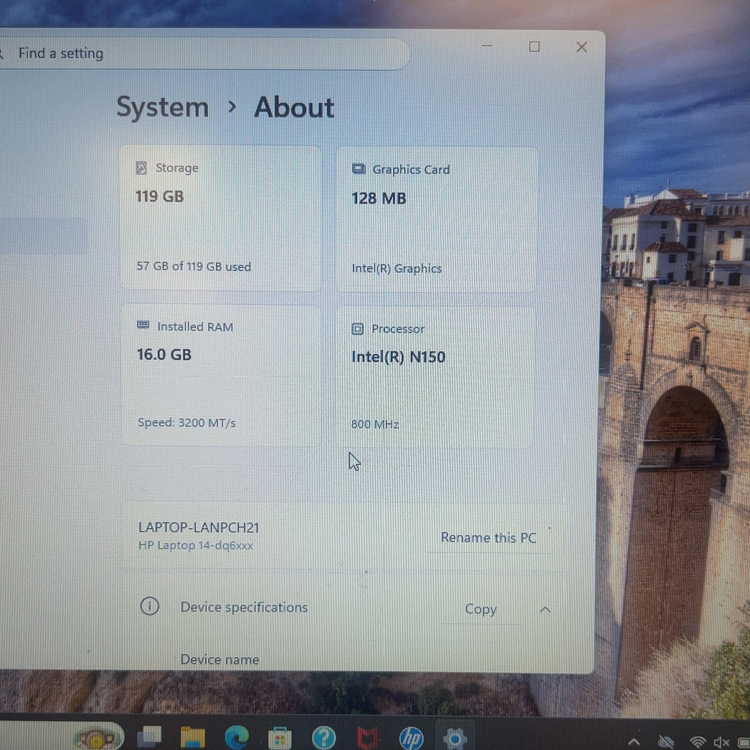This screenshot has width=750, height=750.
Task: Close the Settings window
Action: [581, 47]
